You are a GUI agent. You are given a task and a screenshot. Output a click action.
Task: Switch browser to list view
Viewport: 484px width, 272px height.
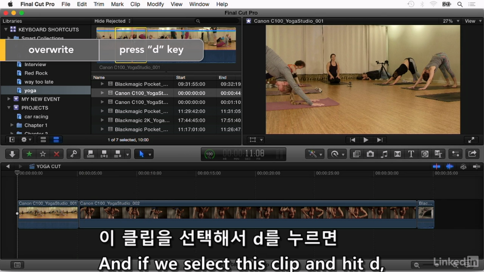pos(56,140)
